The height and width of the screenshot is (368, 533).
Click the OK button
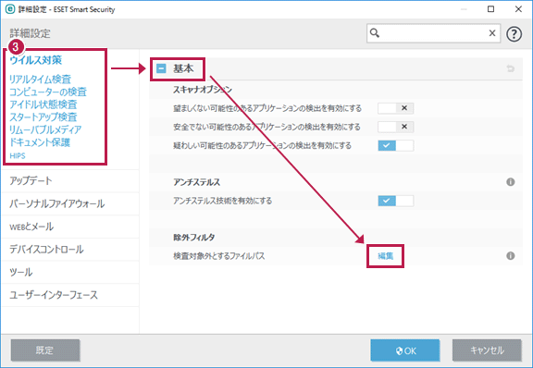tap(405, 350)
